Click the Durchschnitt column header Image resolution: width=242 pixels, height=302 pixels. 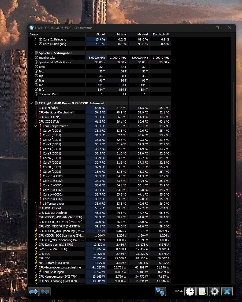coord(160,34)
